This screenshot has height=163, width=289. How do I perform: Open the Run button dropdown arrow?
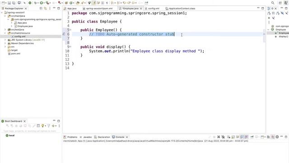(x=44, y=3)
